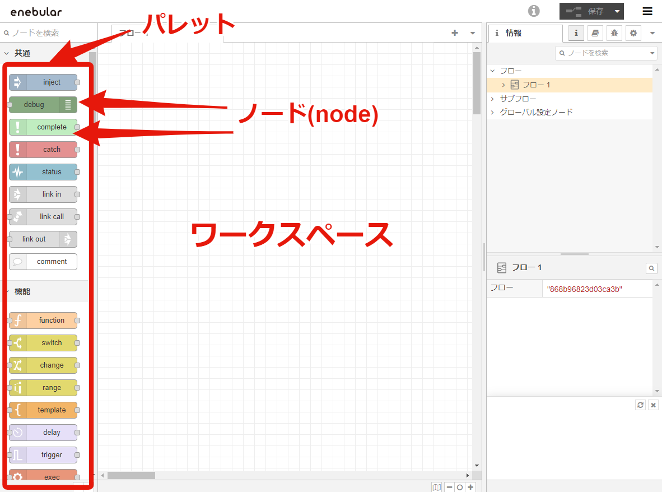Click the flow ID "868b96823d03ca3b"
This screenshot has height=492, width=662.
pos(584,289)
